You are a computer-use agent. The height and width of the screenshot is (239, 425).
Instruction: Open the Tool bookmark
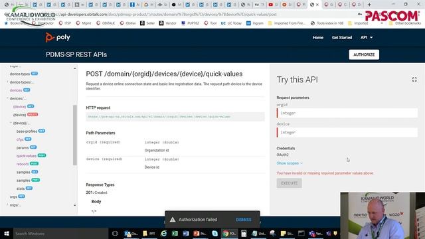tap(211, 23)
